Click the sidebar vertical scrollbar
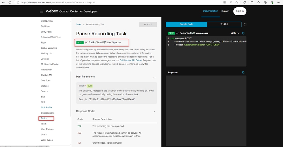This screenshot has width=283, height=147. point(71,94)
